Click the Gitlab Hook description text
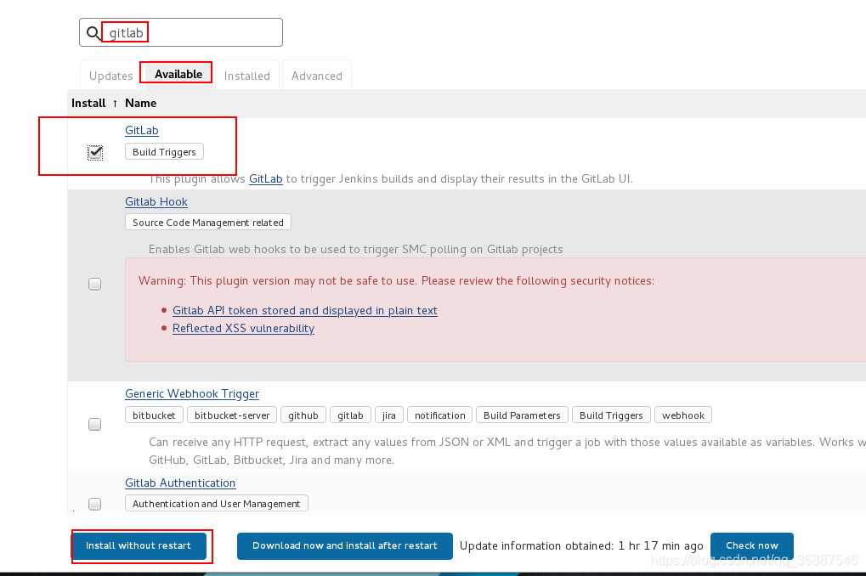 [356, 249]
